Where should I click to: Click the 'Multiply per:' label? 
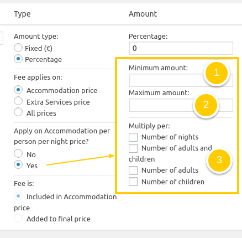pos(149,126)
